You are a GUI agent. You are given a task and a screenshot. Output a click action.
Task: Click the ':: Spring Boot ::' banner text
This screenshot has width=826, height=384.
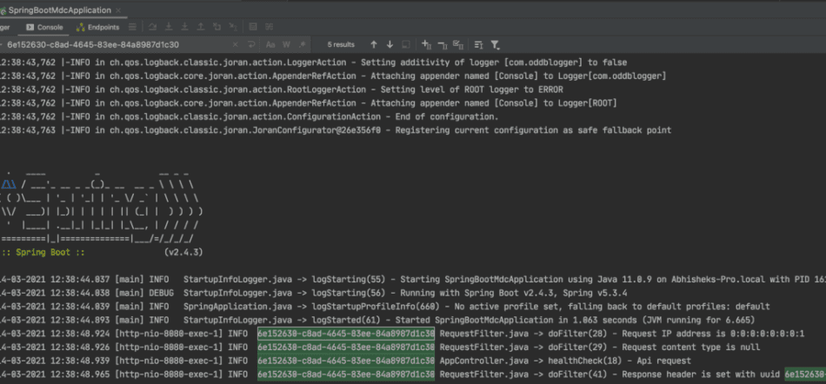coord(43,253)
